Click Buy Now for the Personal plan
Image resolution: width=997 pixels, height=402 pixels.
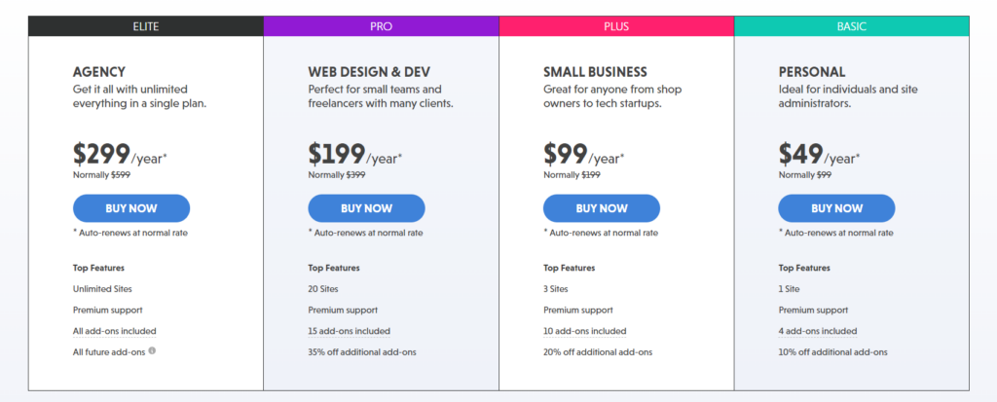[836, 208]
